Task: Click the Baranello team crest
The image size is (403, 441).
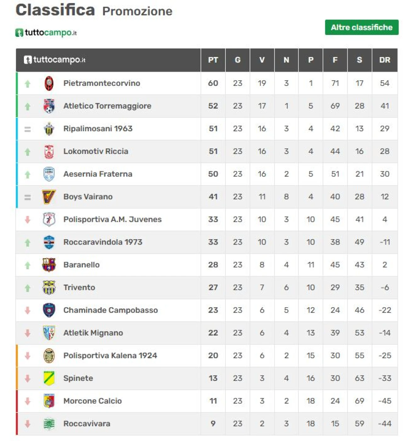Action: click(49, 265)
